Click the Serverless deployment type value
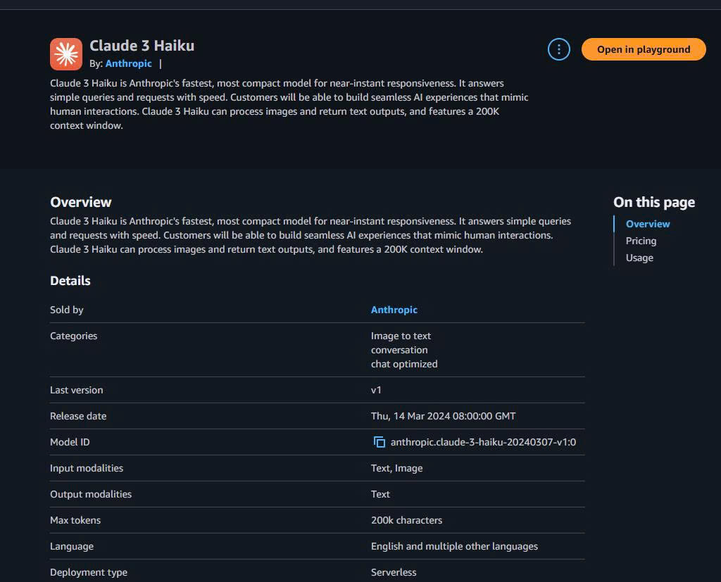 (394, 572)
